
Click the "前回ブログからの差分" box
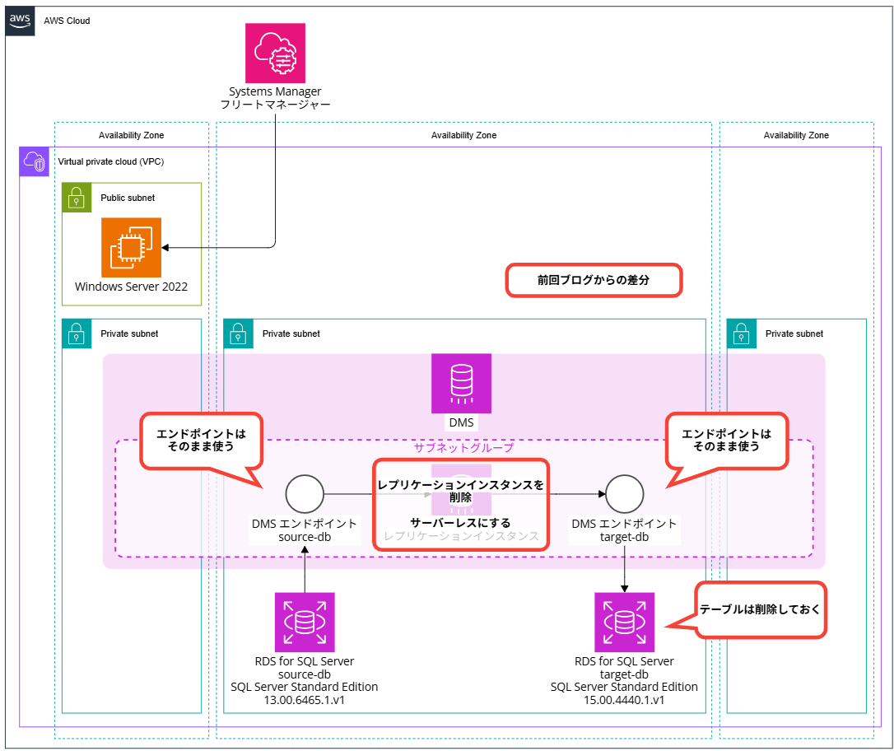[x=594, y=280]
